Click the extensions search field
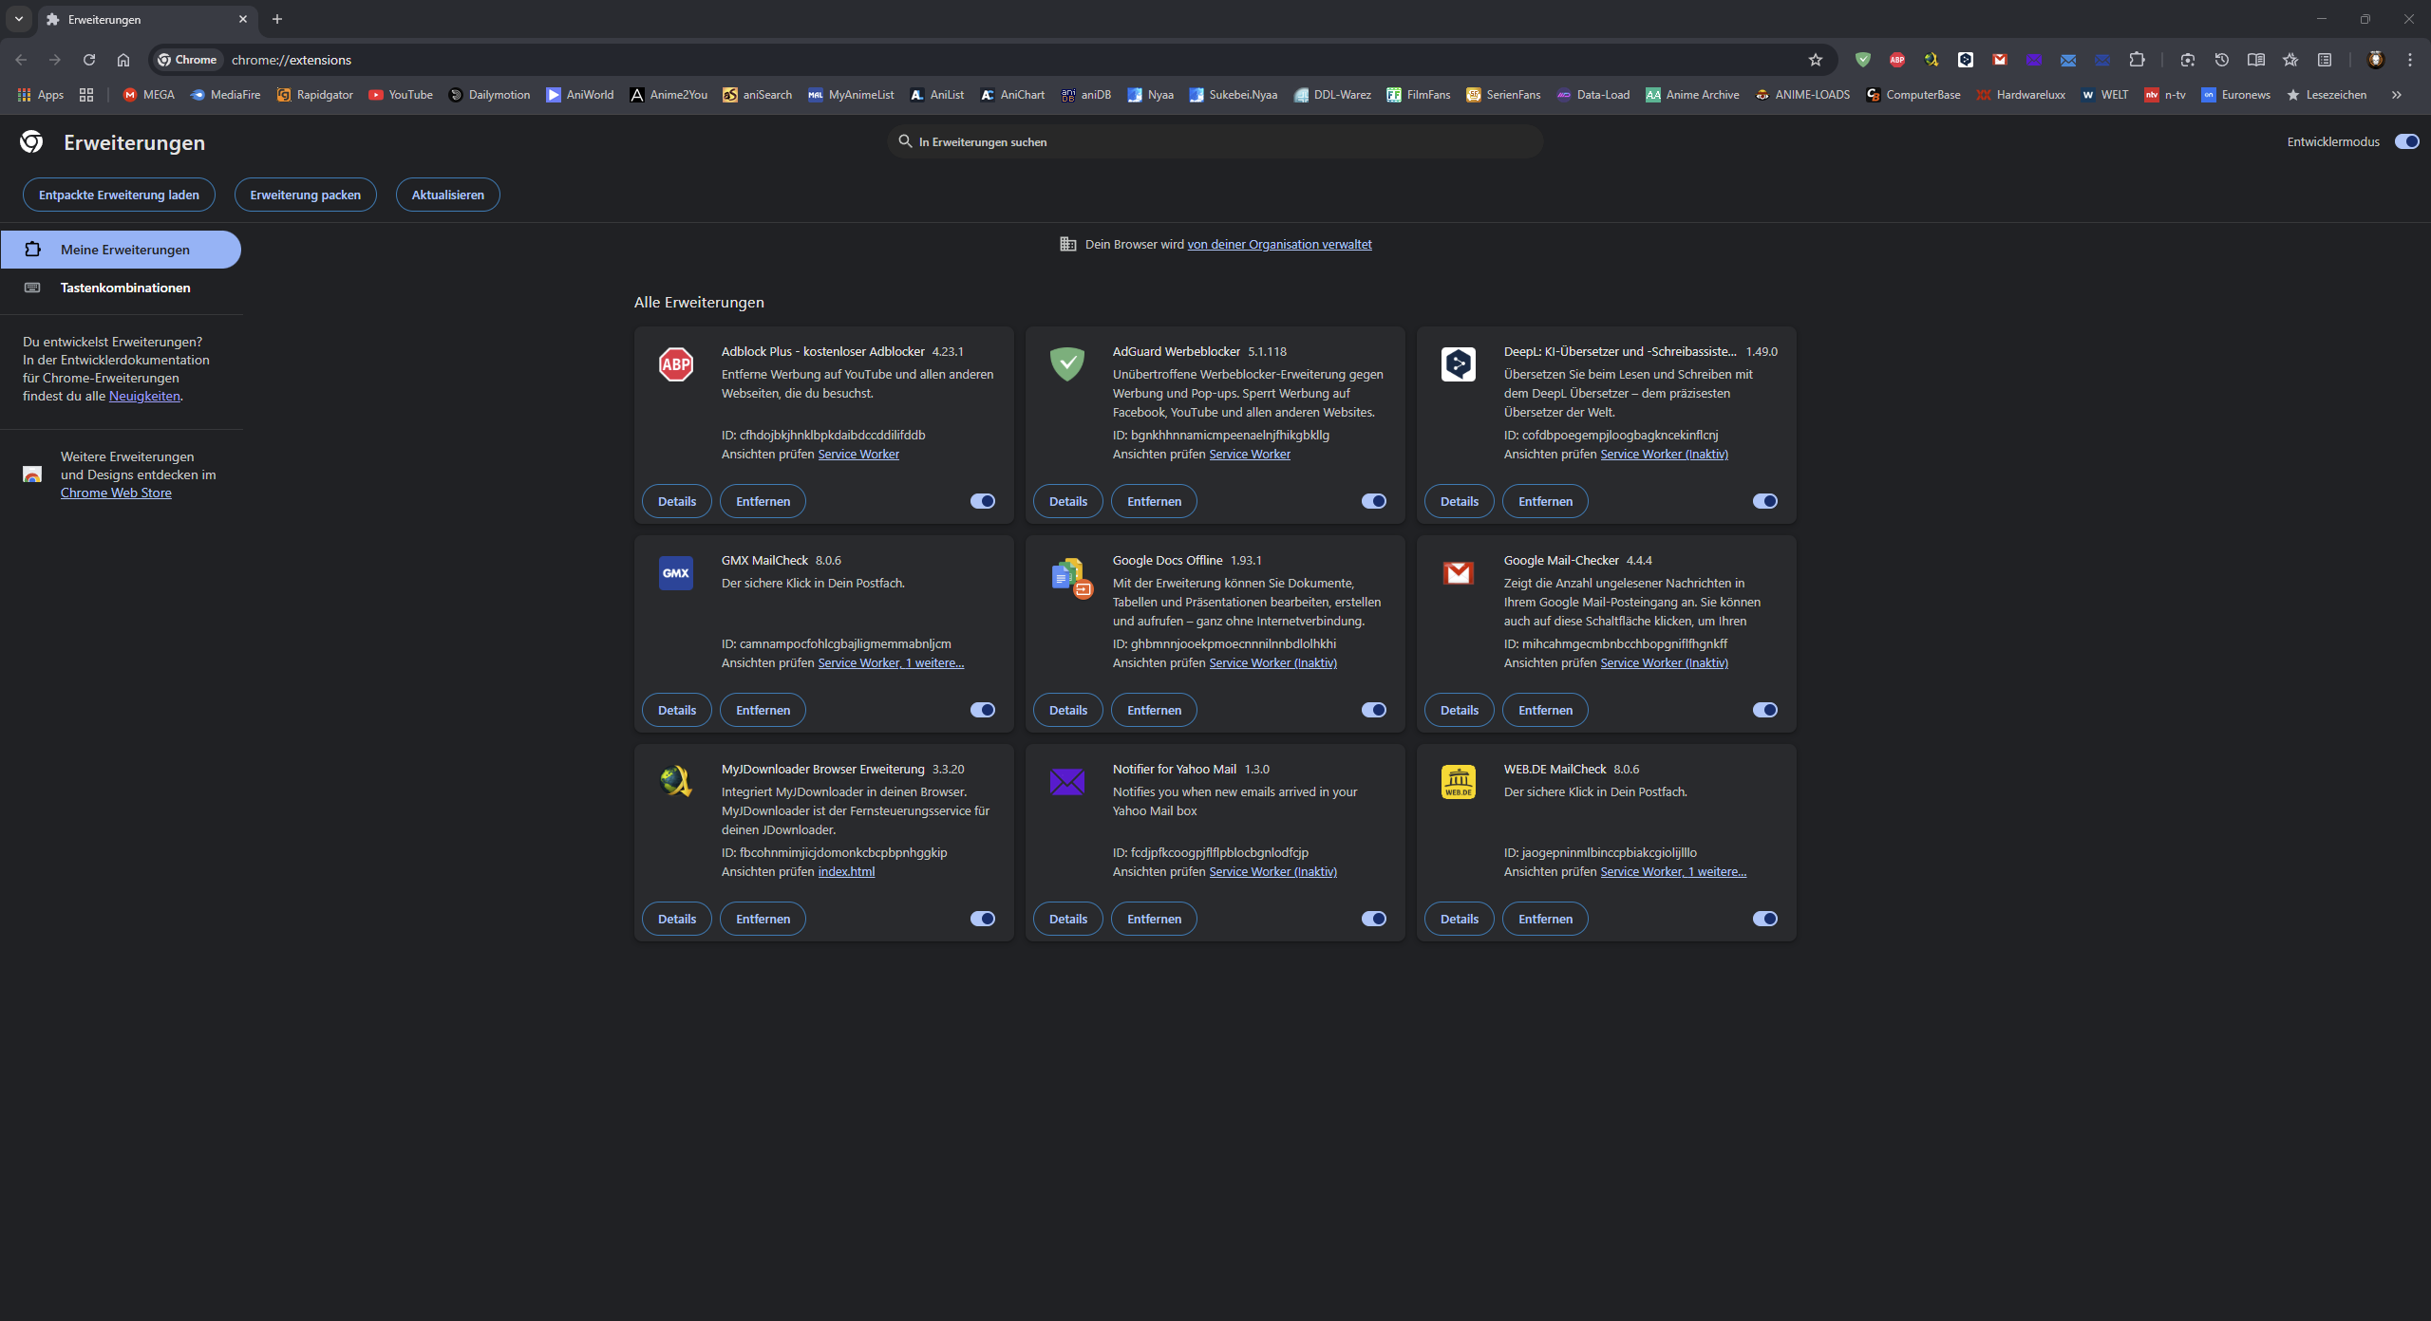 [x=1214, y=140]
